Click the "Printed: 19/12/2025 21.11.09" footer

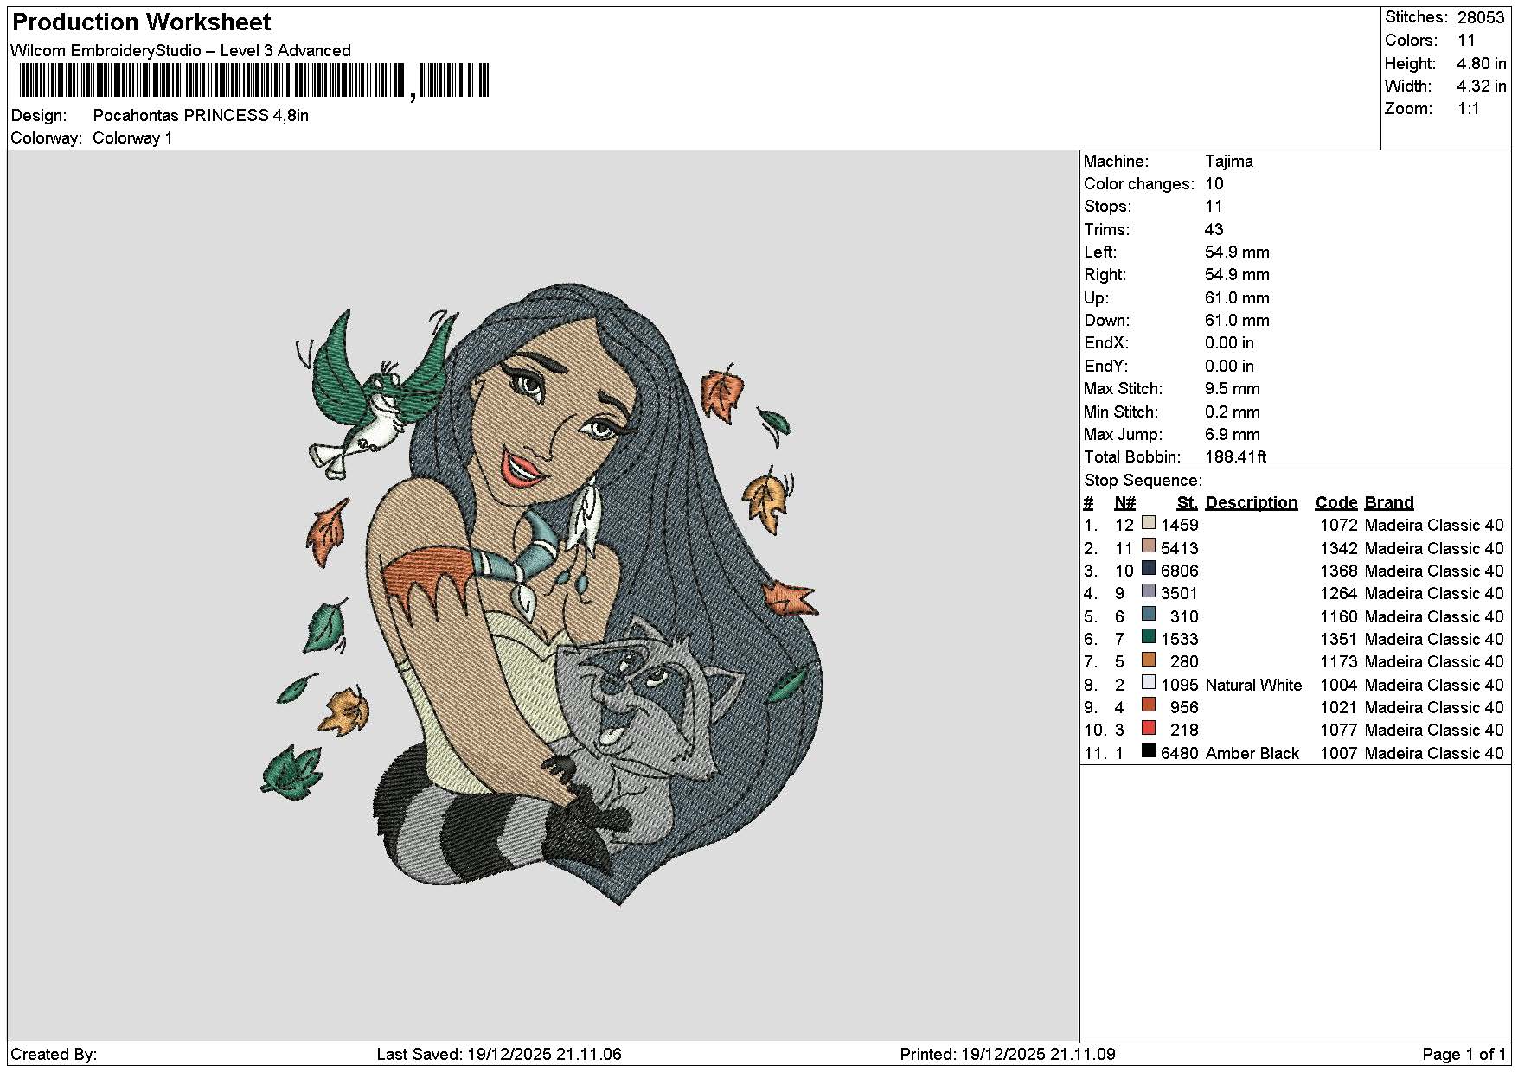(x=1008, y=1055)
